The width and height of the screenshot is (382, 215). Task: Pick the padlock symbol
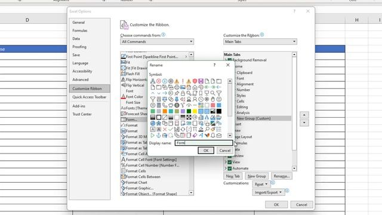point(183,93)
